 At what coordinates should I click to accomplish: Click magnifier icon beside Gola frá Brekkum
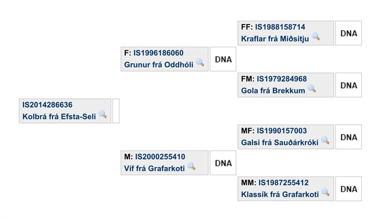(312, 89)
